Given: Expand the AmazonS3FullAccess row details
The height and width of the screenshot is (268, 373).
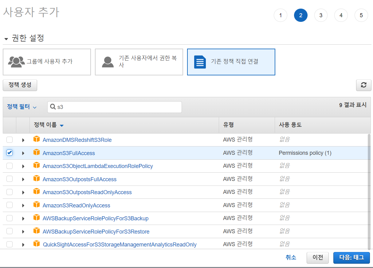Looking at the screenshot, I should click(x=23, y=153).
